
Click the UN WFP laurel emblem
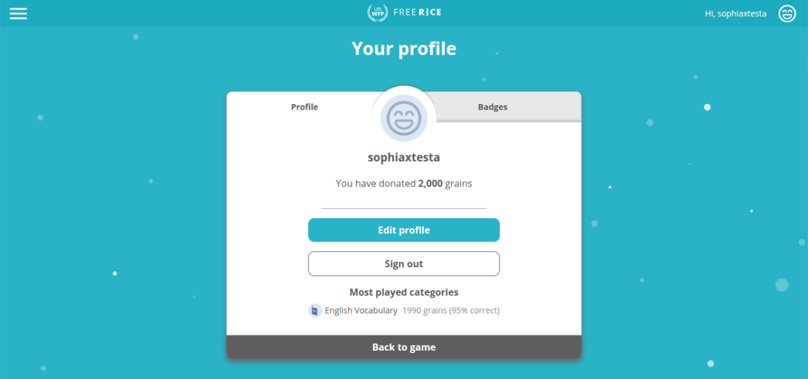click(x=377, y=13)
